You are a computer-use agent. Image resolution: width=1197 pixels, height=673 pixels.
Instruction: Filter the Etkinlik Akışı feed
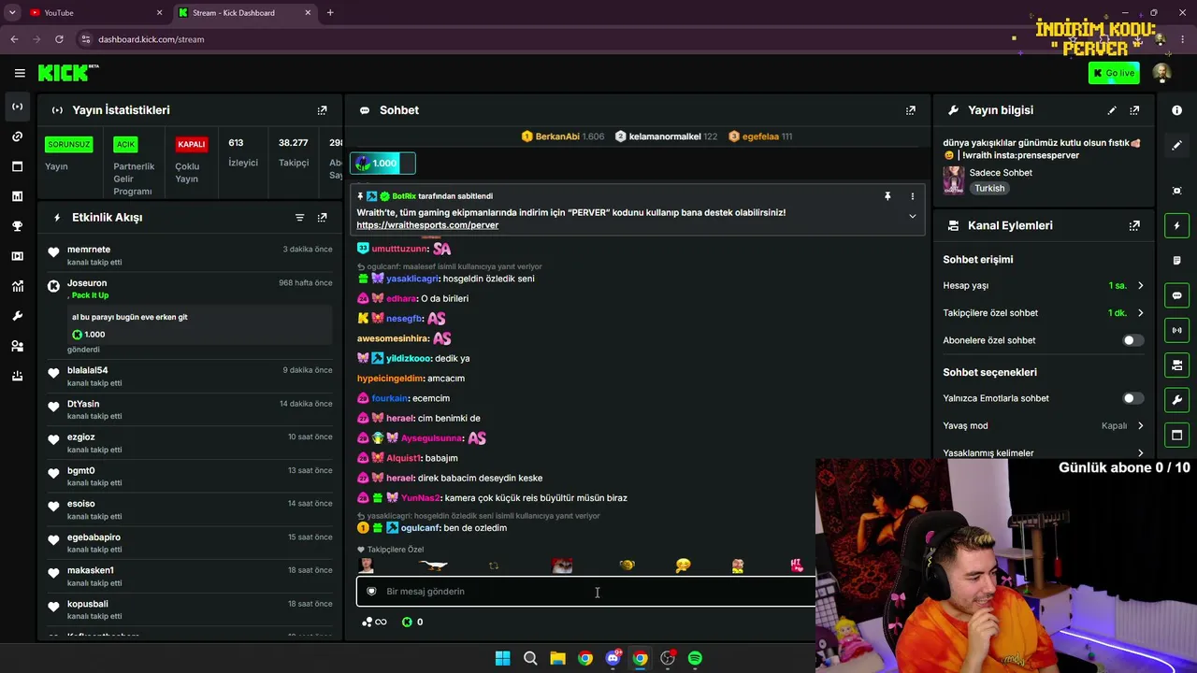(x=299, y=218)
